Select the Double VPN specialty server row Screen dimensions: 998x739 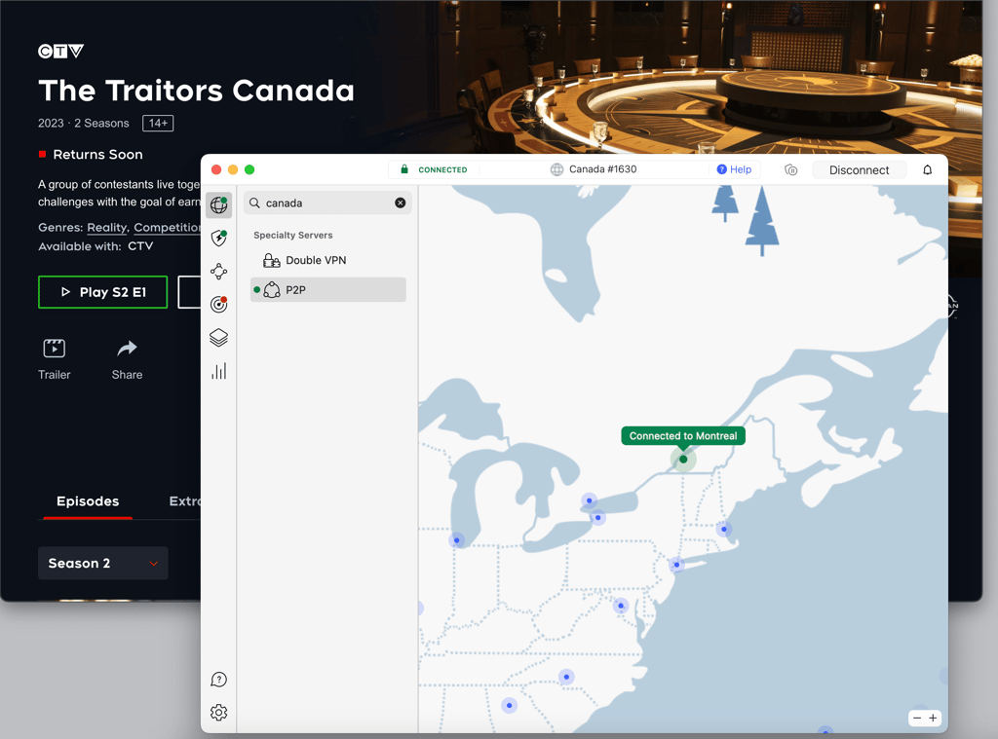point(328,260)
